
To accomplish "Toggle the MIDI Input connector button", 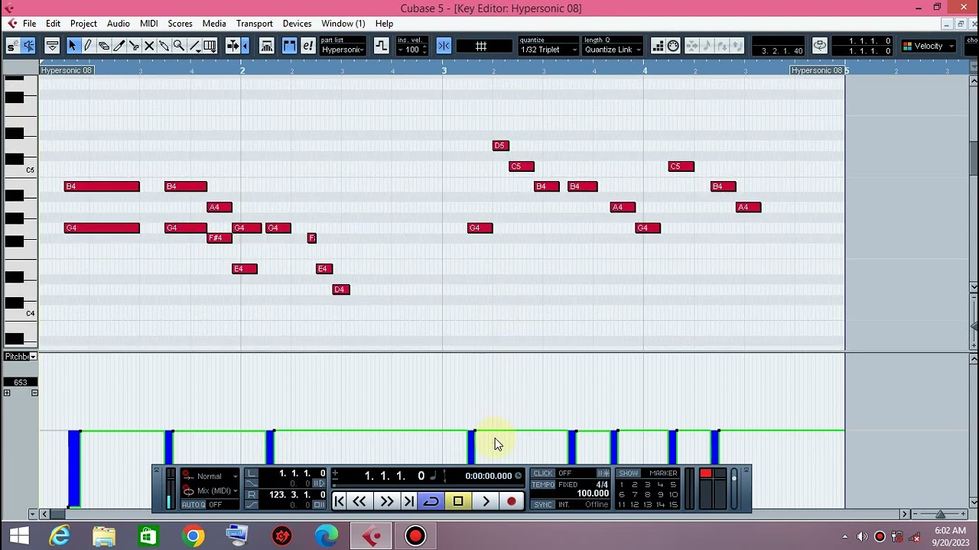I will (x=673, y=46).
